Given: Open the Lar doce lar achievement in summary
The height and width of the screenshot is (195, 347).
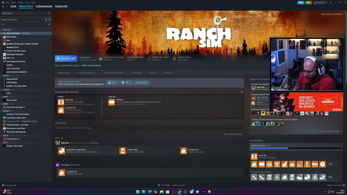Looking at the screenshot, I should pyautogui.click(x=61, y=110).
